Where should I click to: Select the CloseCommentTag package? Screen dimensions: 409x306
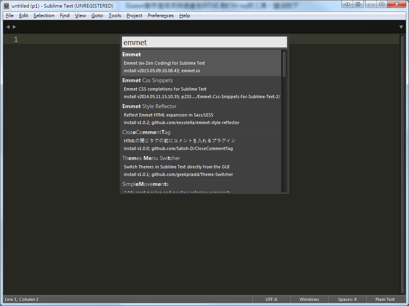(201, 140)
